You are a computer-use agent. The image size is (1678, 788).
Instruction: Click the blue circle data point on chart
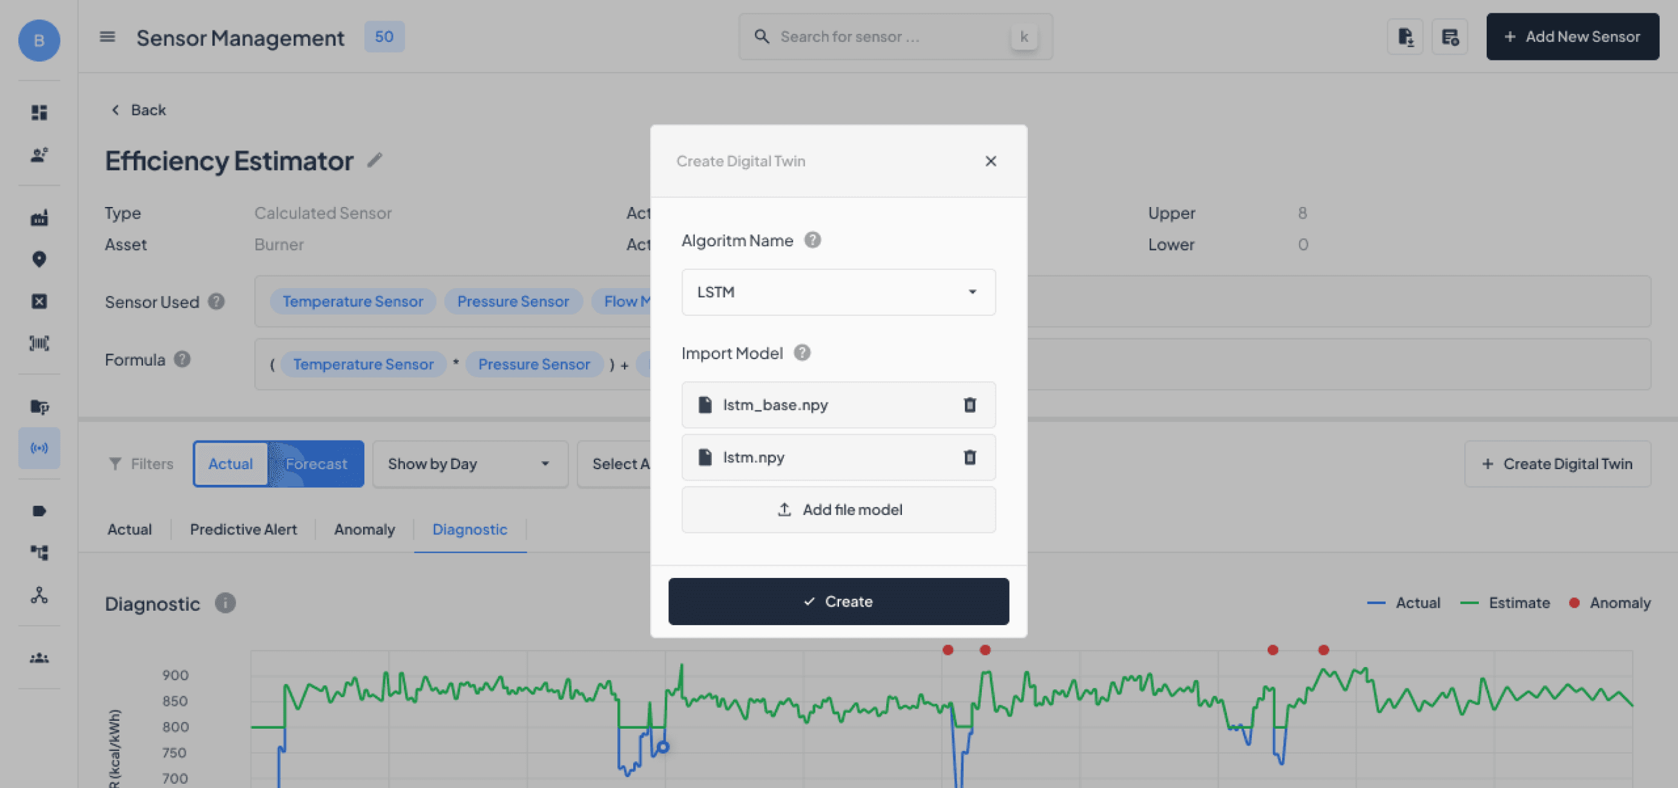[662, 747]
